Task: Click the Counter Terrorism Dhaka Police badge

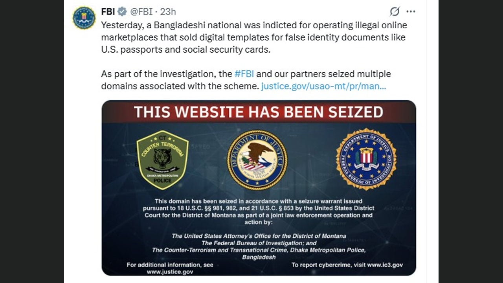Action: pyautogui.click(x=163, y=159)
